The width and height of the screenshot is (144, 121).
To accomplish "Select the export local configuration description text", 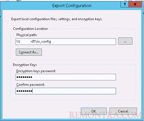I will click(57, 19).
